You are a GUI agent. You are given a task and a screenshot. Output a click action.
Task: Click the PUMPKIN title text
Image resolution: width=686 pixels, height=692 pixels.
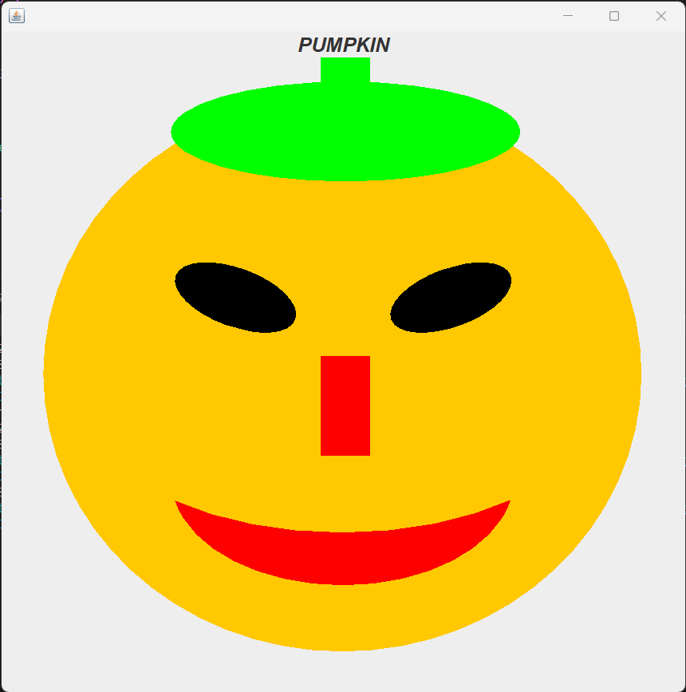click(x=344, y=45)
